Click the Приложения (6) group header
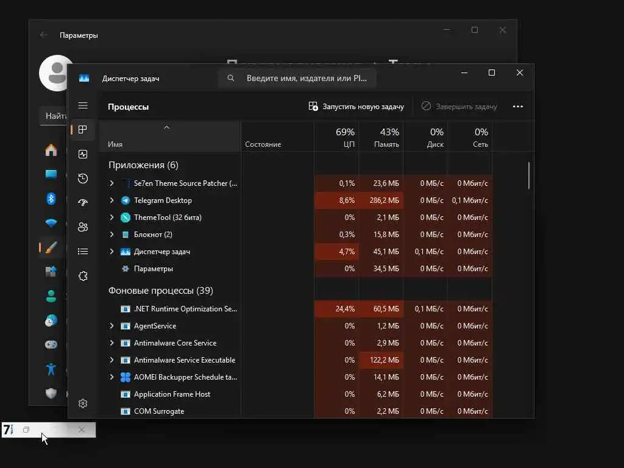This screenshot has height=468, width=624. pos(143,165)
